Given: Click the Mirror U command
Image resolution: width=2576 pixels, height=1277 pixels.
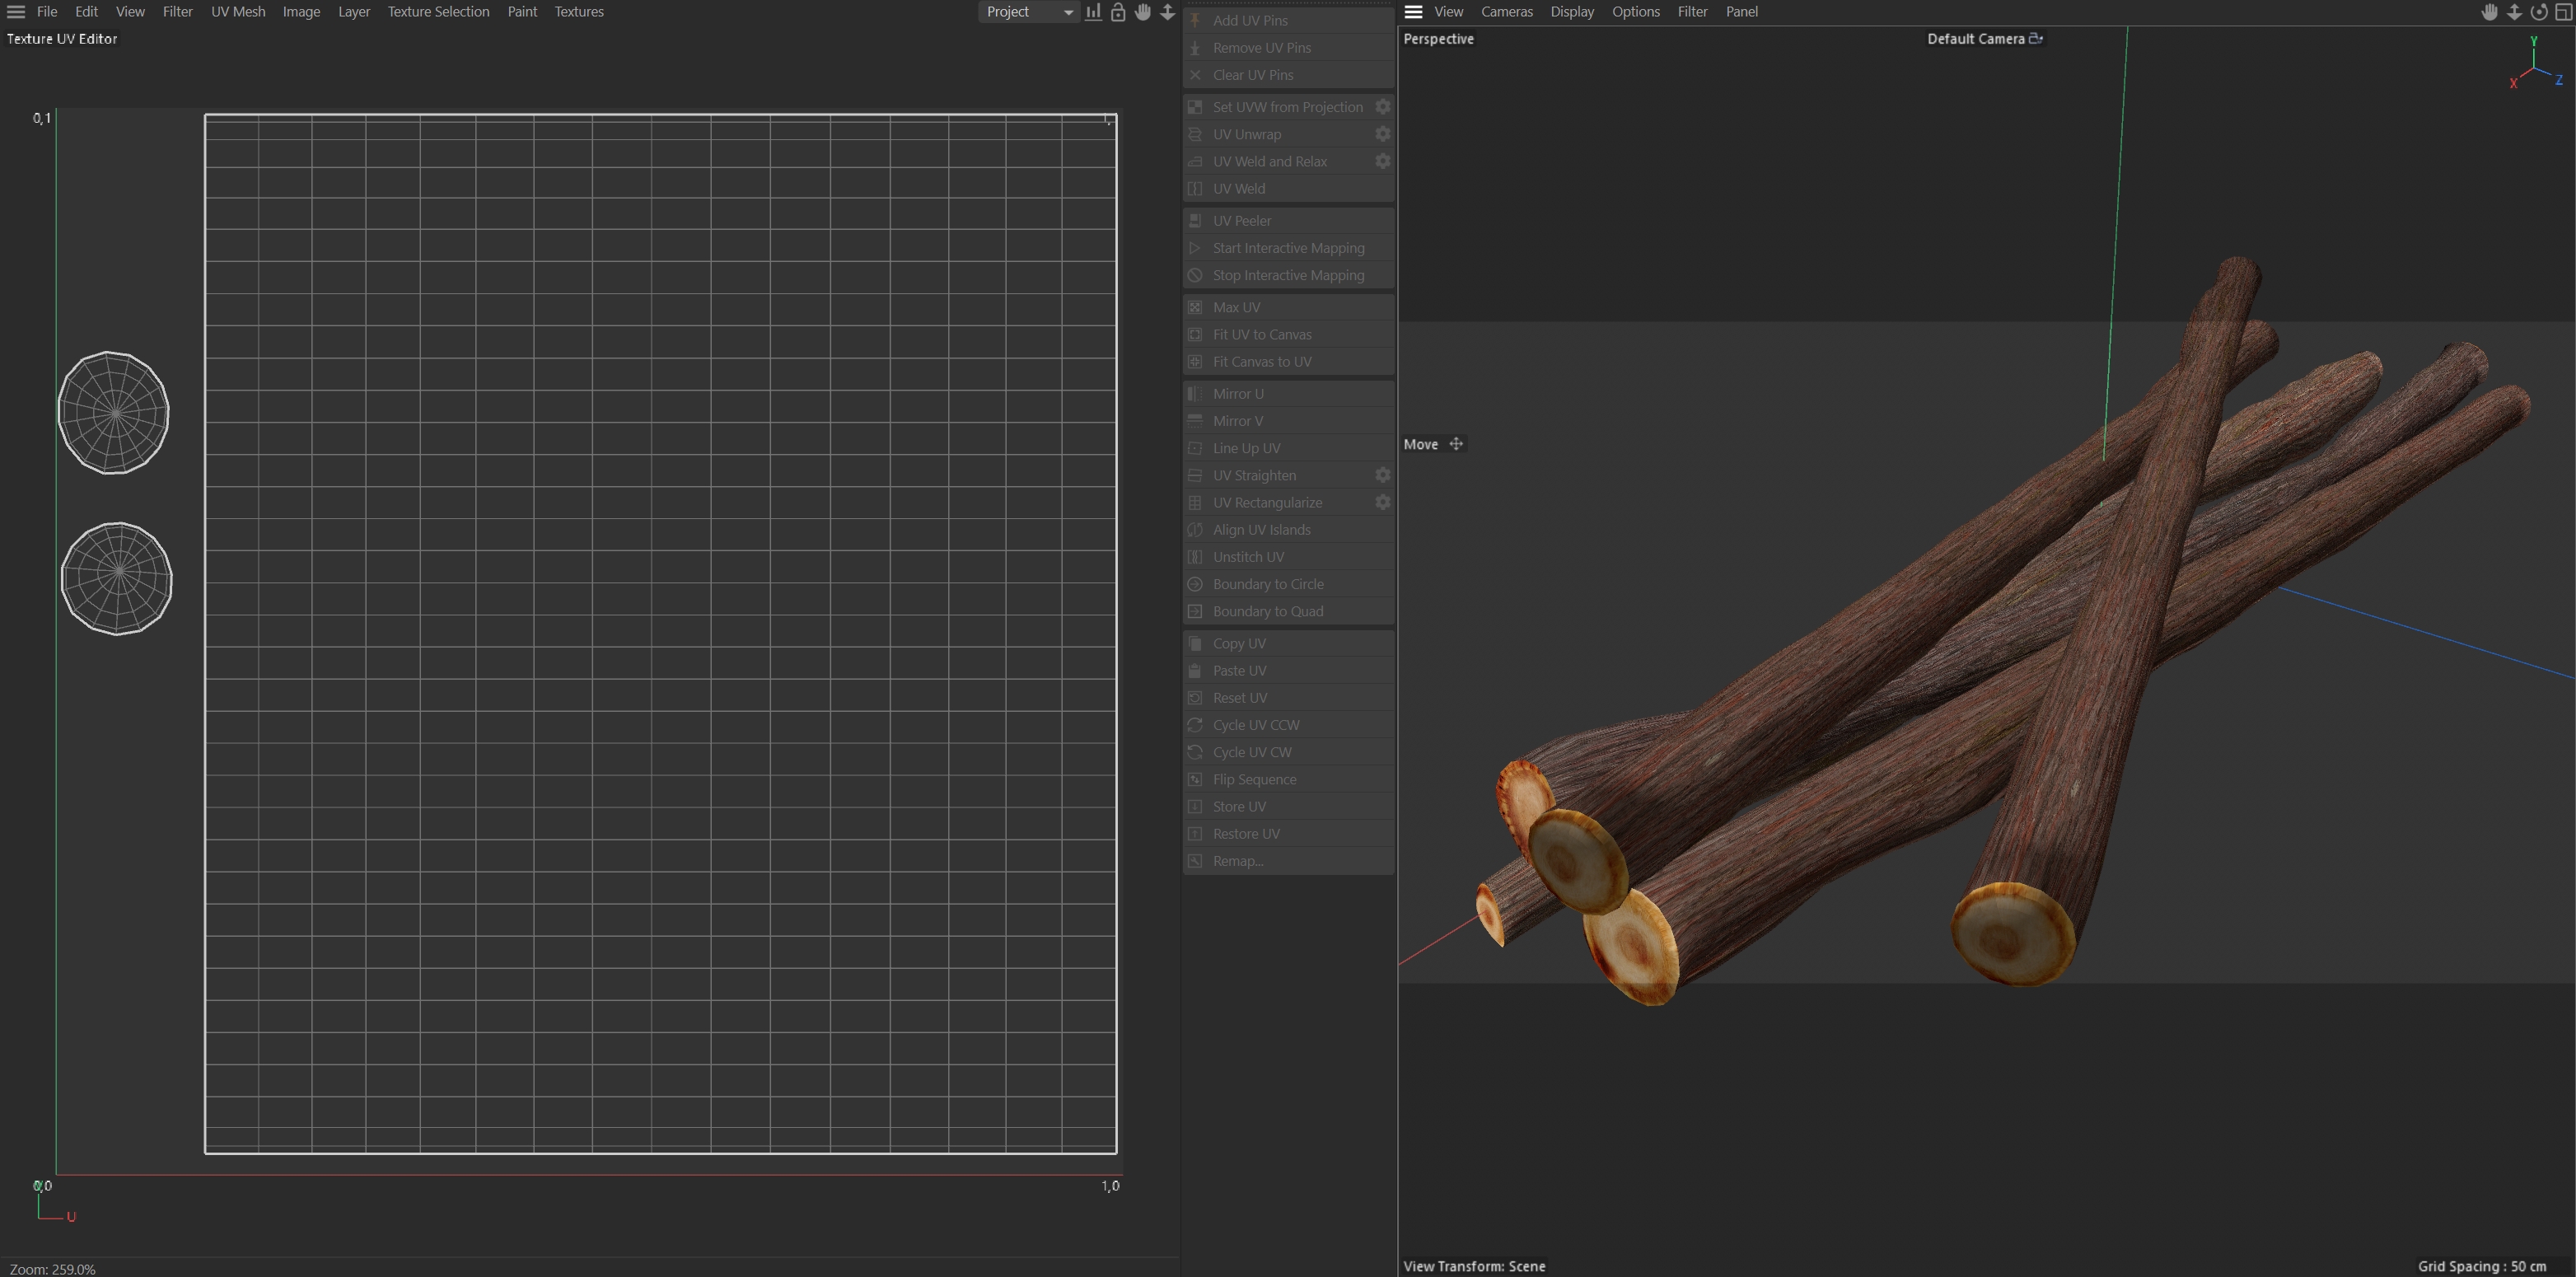Looking at the screenshot, I should tap(1237, 394).
